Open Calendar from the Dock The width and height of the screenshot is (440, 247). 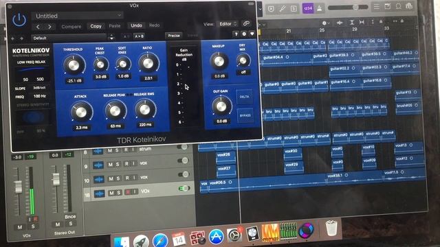[x=179, y=239]
